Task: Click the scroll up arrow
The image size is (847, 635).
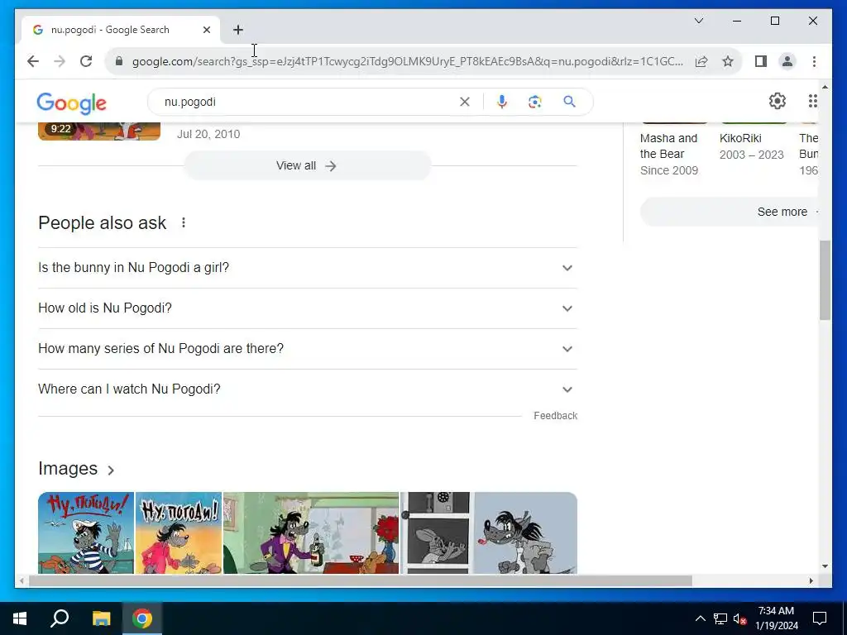Action: click(825, 86)
